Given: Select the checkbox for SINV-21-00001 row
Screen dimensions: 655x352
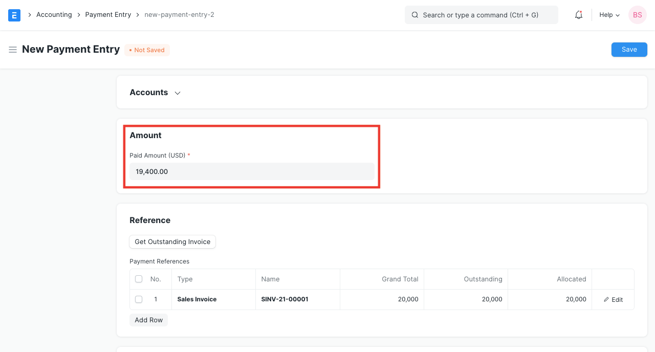Looking at the screenshot, I should (x=139, y=299).
